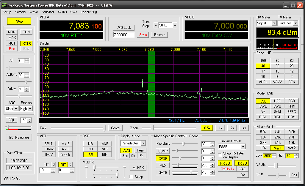The width and height of the screenshot is (305, 186).
Task: Click the Stop power button
Action: 19,21
